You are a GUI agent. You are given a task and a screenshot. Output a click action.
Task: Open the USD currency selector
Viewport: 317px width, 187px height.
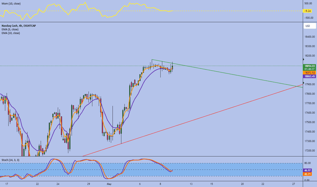tap(310, 26)
